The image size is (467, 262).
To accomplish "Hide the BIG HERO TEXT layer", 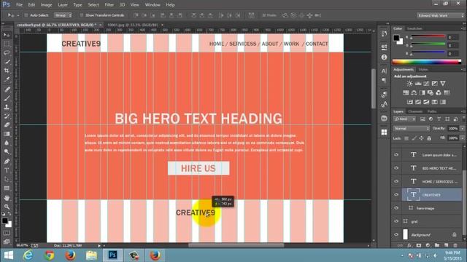I will (396, 168).
